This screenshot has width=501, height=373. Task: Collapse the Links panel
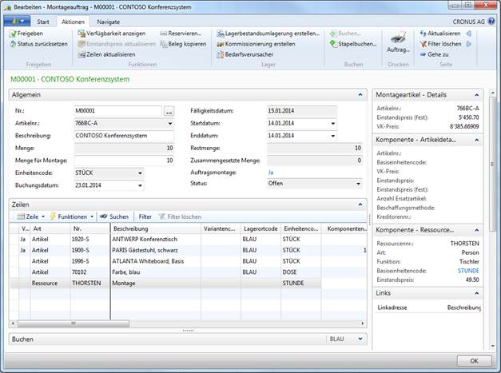[477, 293]
